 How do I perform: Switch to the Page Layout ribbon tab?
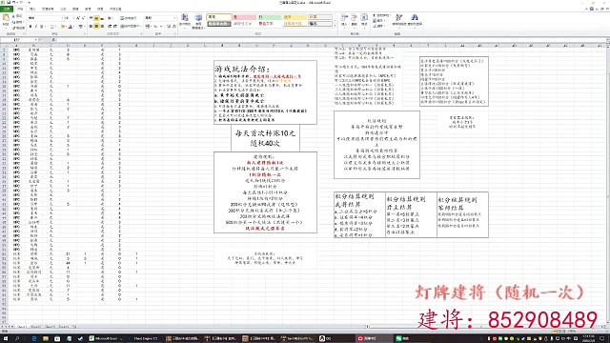pyautogui.click(x=48, y=9)
